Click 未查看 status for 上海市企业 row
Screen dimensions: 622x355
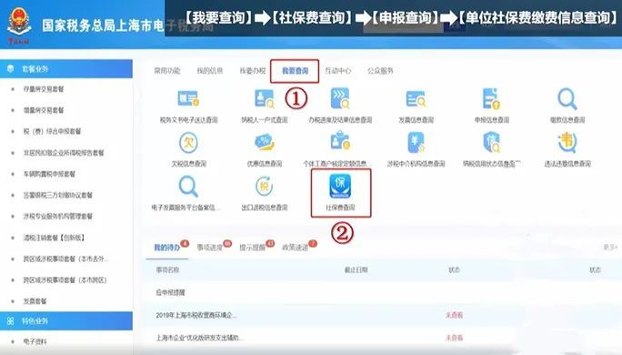454,338
